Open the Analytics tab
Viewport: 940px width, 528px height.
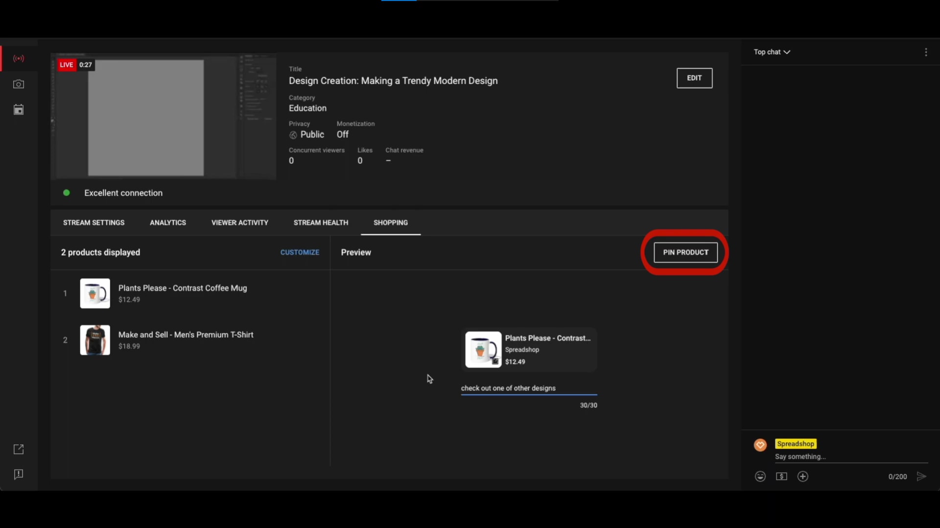point(168,223)
